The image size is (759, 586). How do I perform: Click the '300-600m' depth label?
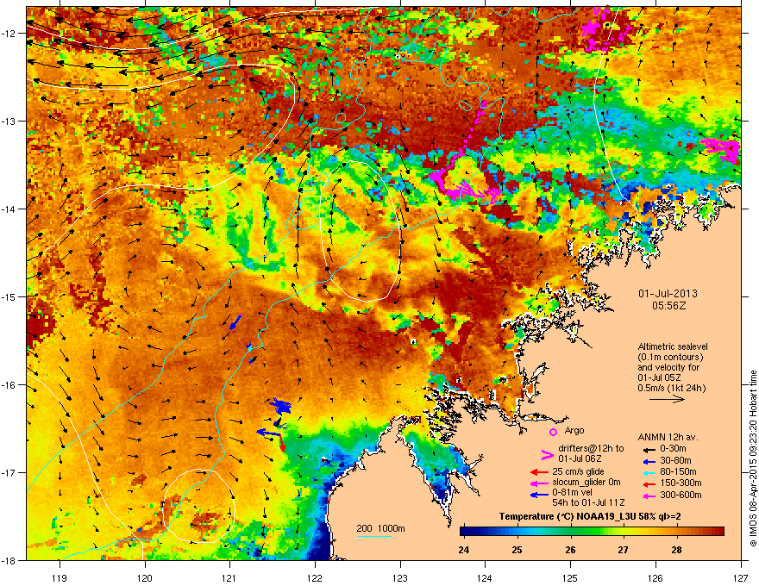click(681, 495)
